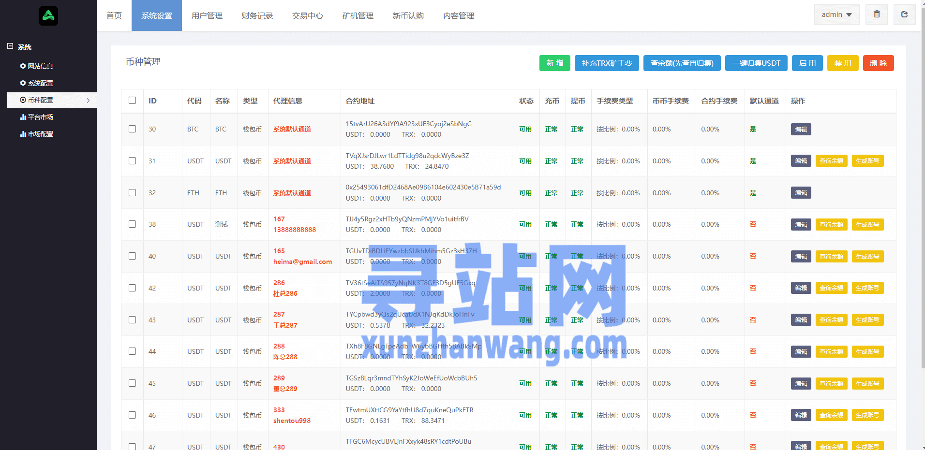Image resolution: width=925 pixels, height=450 pixels.
Task: Go to the 首页 tab
Action: [x=114, y=15]
